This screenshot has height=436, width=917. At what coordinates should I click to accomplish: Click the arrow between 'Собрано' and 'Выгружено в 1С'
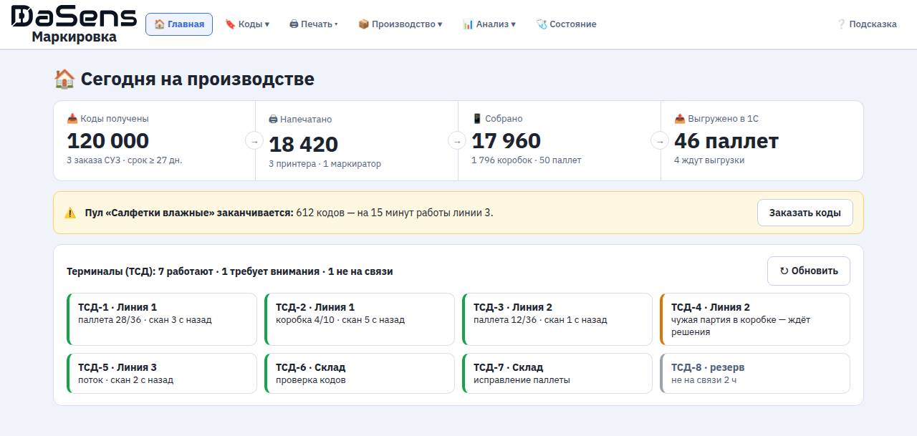(660, 141)
